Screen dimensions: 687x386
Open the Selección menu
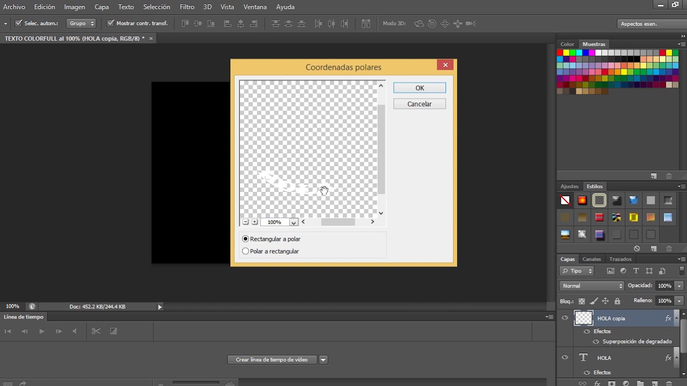[157, 7]
